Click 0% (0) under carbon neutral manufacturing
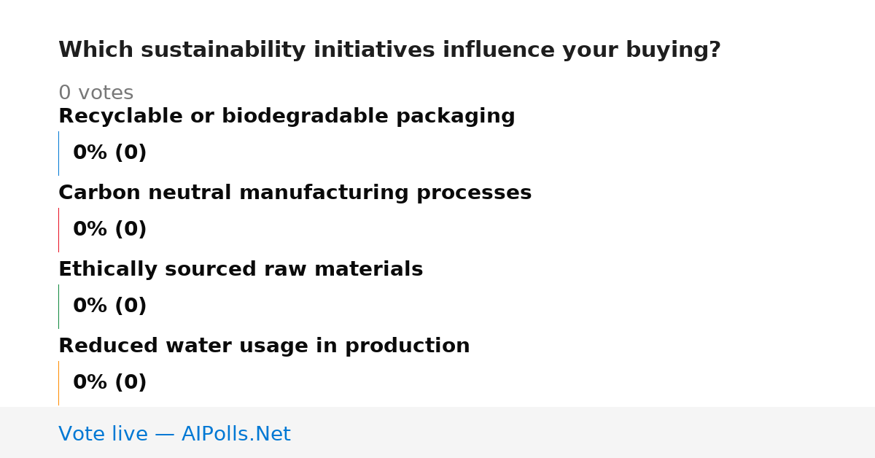This screenshot has width=875, height=458. pyautogui.click(x=109, y=230)
